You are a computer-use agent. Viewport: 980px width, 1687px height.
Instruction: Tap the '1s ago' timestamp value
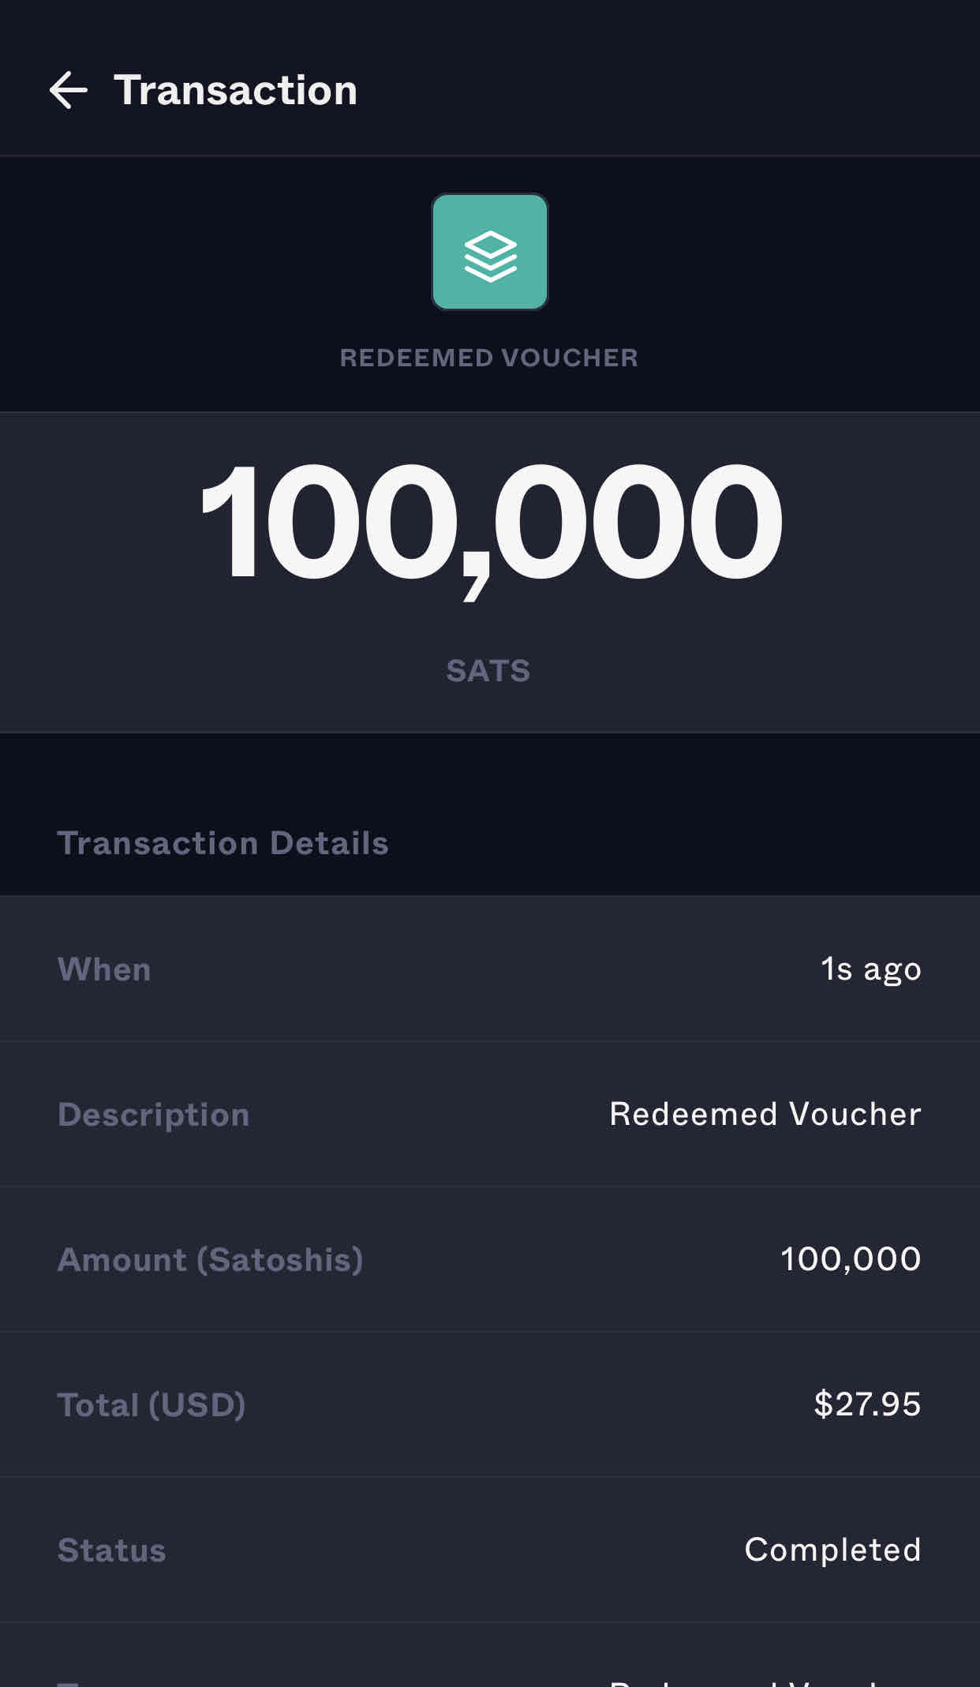tap(870, 969)
